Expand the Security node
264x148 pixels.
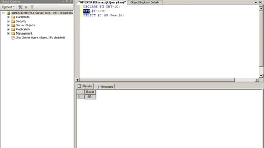[x=8, y=21]
